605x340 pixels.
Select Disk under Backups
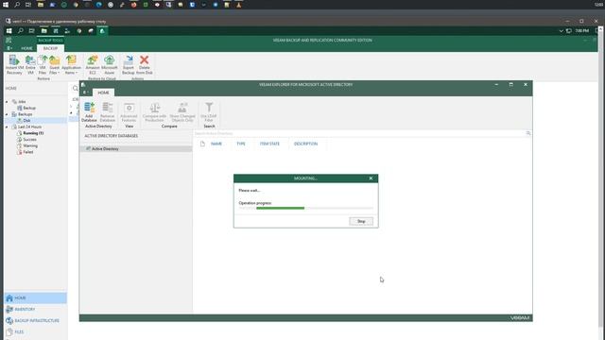coord(26,121)
